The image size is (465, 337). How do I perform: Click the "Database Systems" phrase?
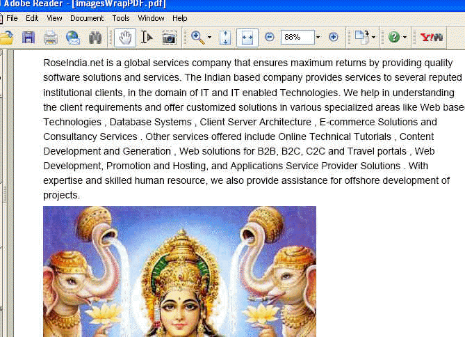[x=151, y=122]
